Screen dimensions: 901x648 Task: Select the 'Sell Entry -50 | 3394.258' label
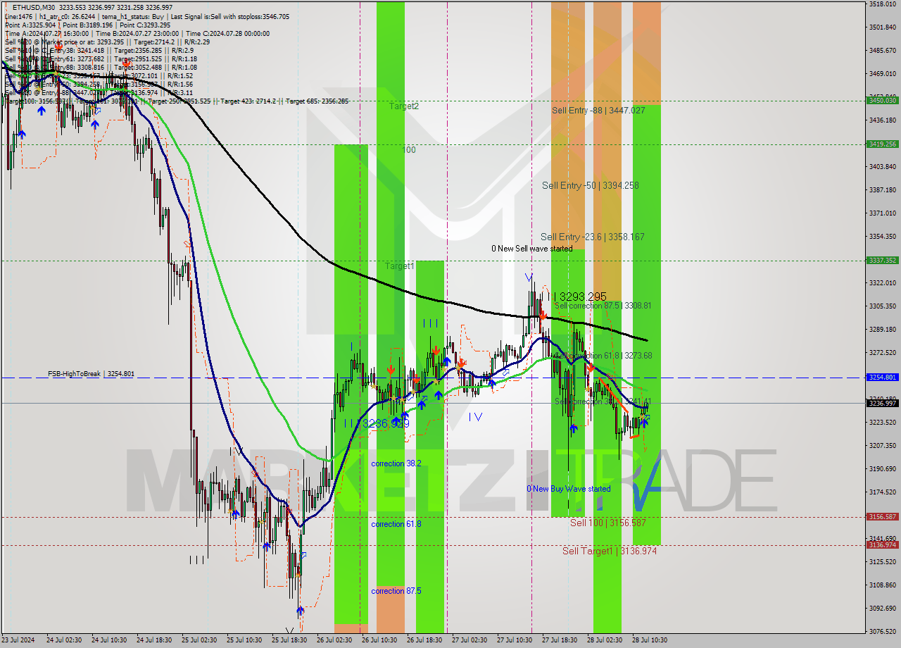pyautogui.click(x=591, y=185)
